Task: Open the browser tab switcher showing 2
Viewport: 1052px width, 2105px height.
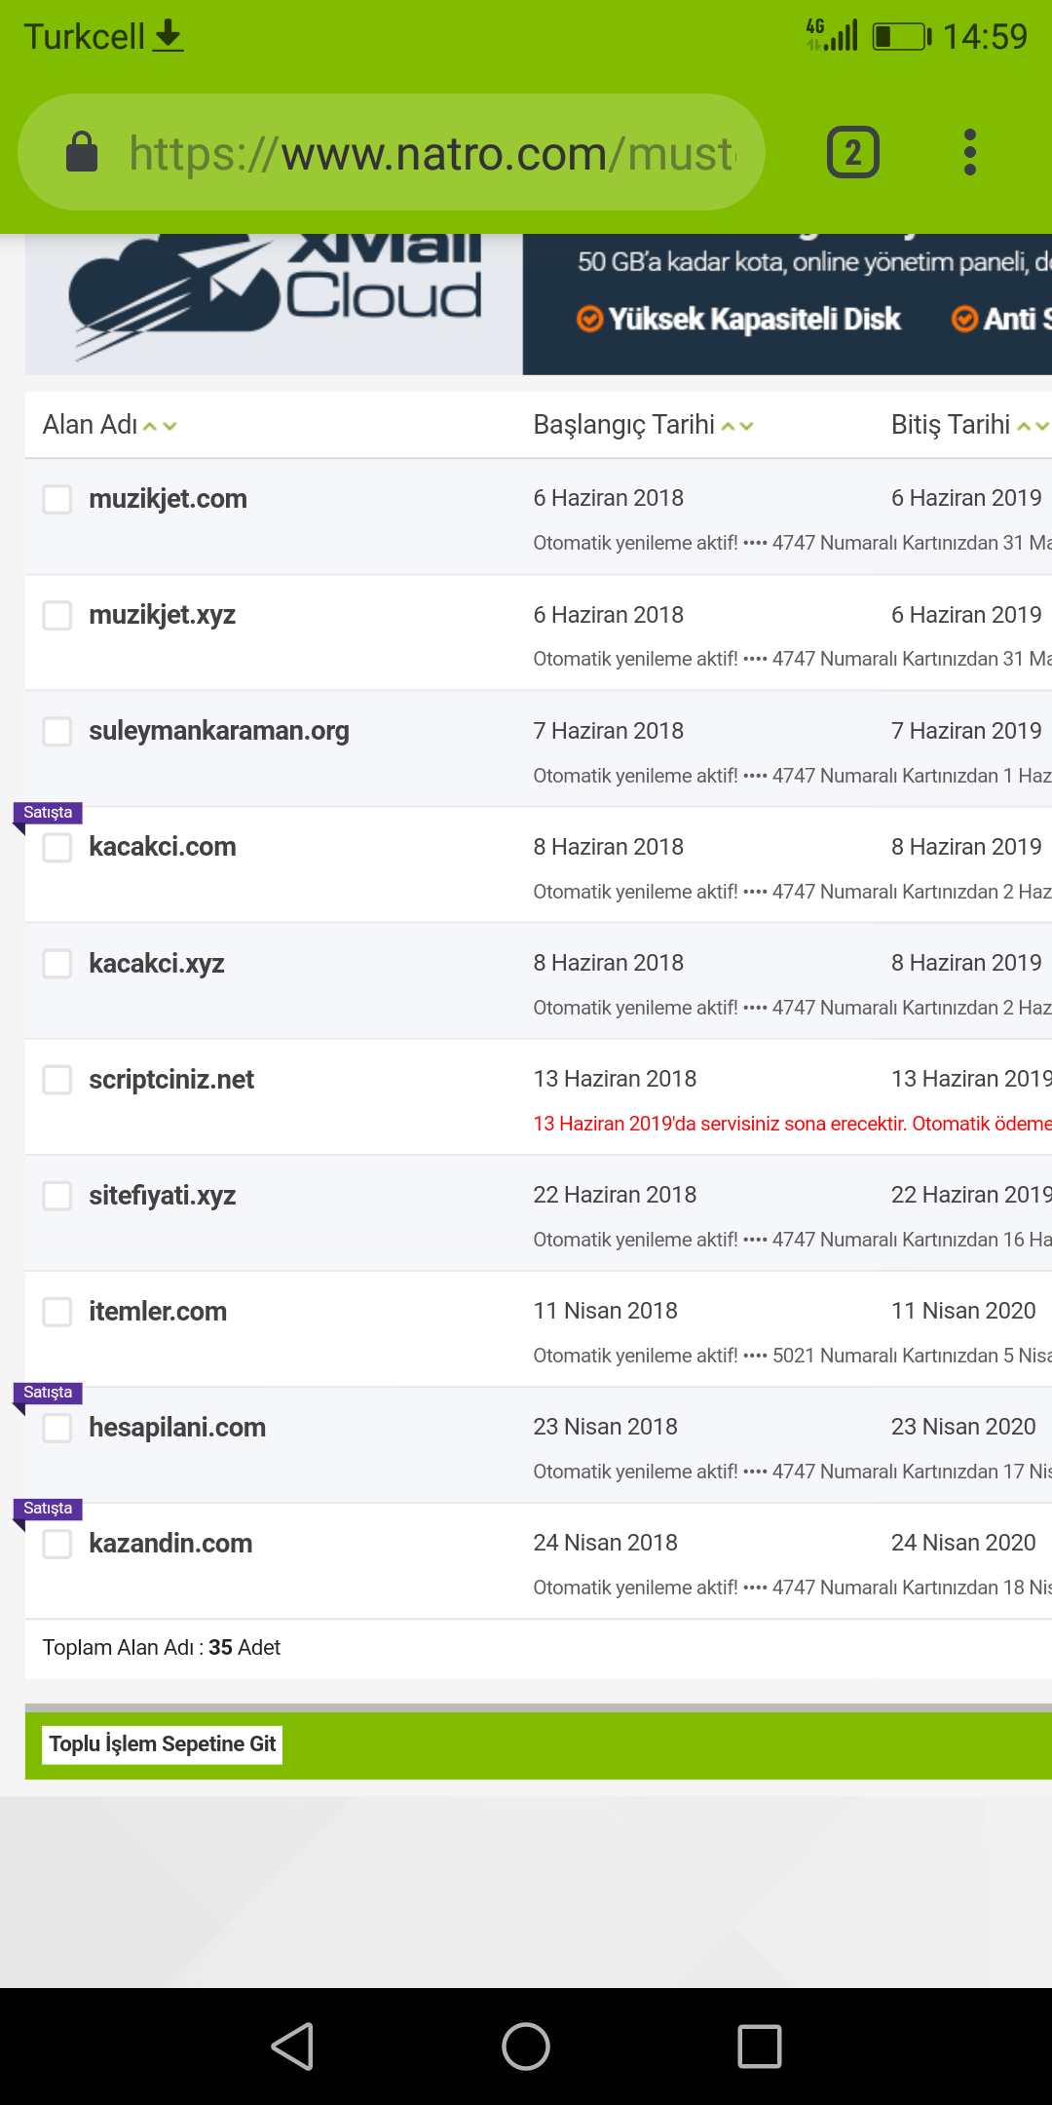Action: (x=852, y=153)
